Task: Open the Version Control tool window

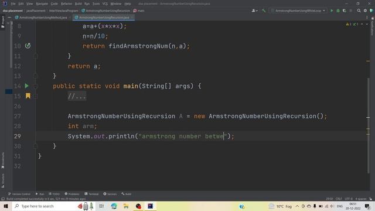Action: 19,194
